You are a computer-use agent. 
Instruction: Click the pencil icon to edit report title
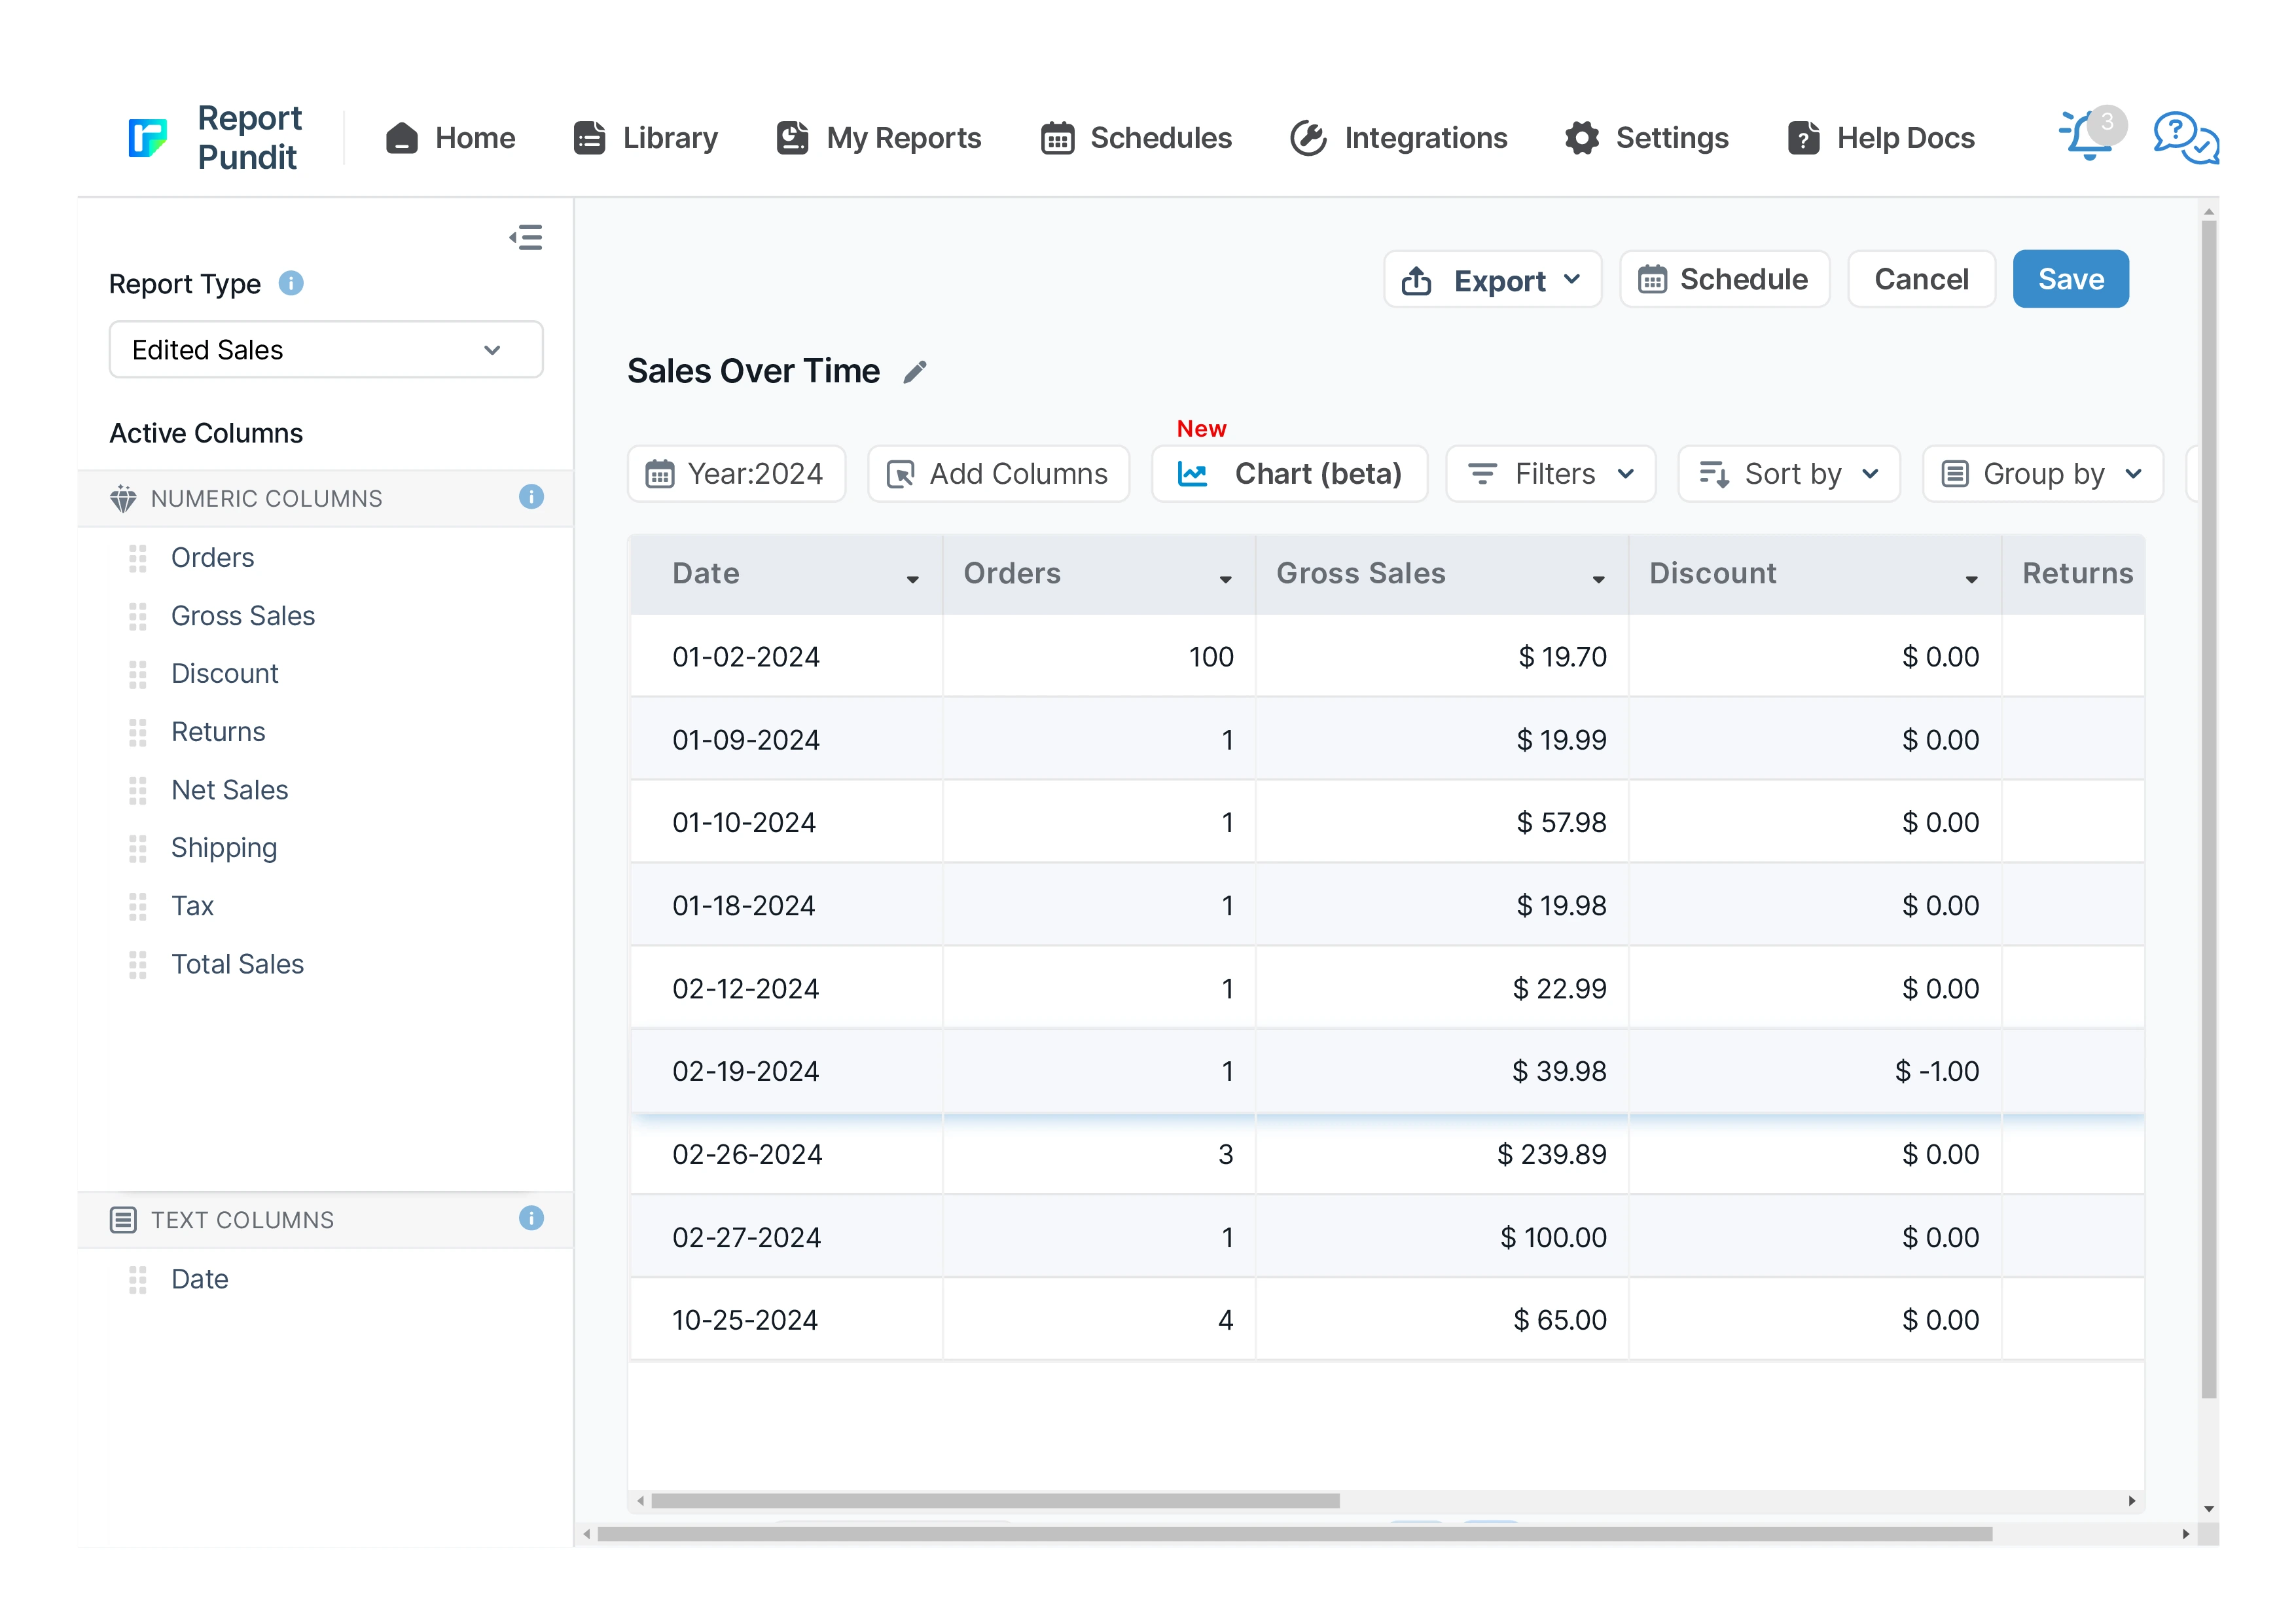[x=914, y=372]
